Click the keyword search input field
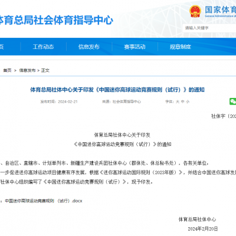This screenshot has height=236, width=236. pos(209,28)
